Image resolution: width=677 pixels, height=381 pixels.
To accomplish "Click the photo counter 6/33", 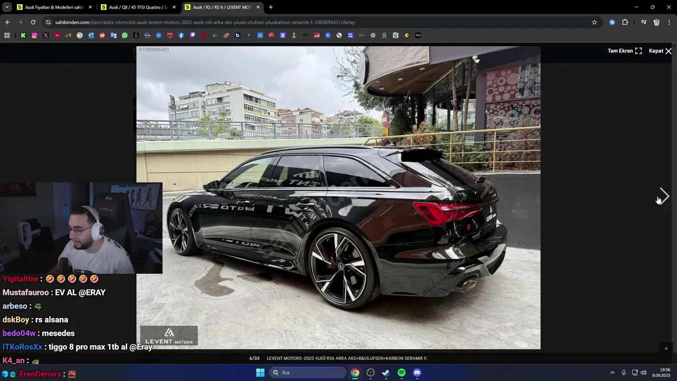I will pos(254,358).
